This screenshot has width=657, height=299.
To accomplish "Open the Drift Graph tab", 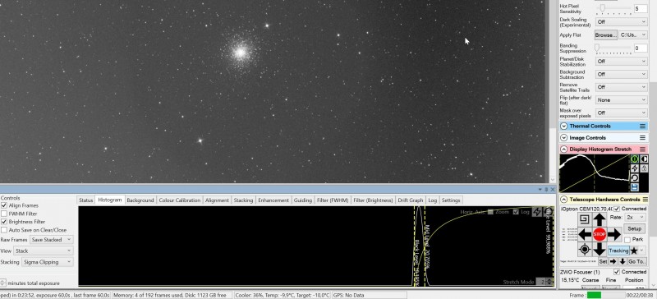I will point(410,200).
